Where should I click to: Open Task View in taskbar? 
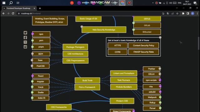click(18, 3)
